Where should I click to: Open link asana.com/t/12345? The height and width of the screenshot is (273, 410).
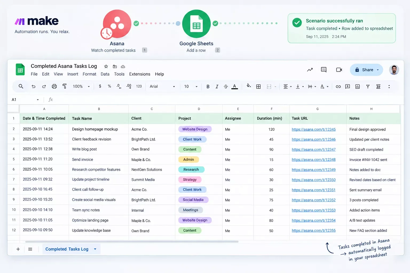point(314,129)
